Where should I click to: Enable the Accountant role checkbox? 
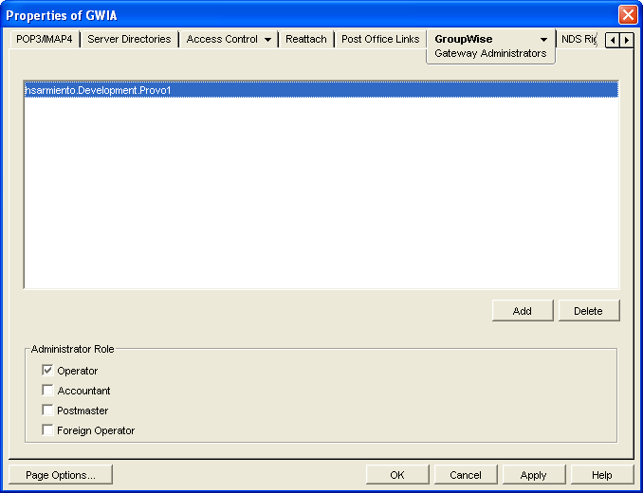pos(47,391)
